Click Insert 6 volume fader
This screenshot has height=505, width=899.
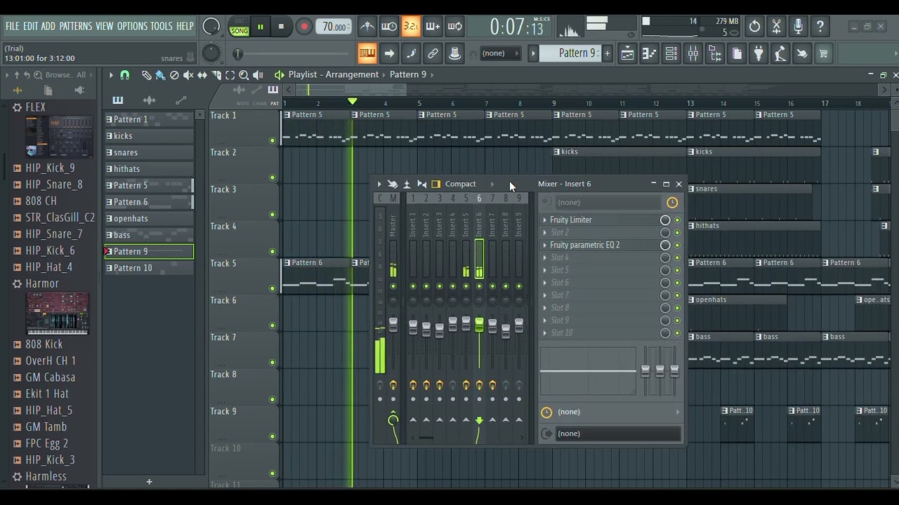[479, 325]
